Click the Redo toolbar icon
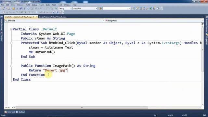Viewport: 208px width, 117px height. click(x=41, y=8)
